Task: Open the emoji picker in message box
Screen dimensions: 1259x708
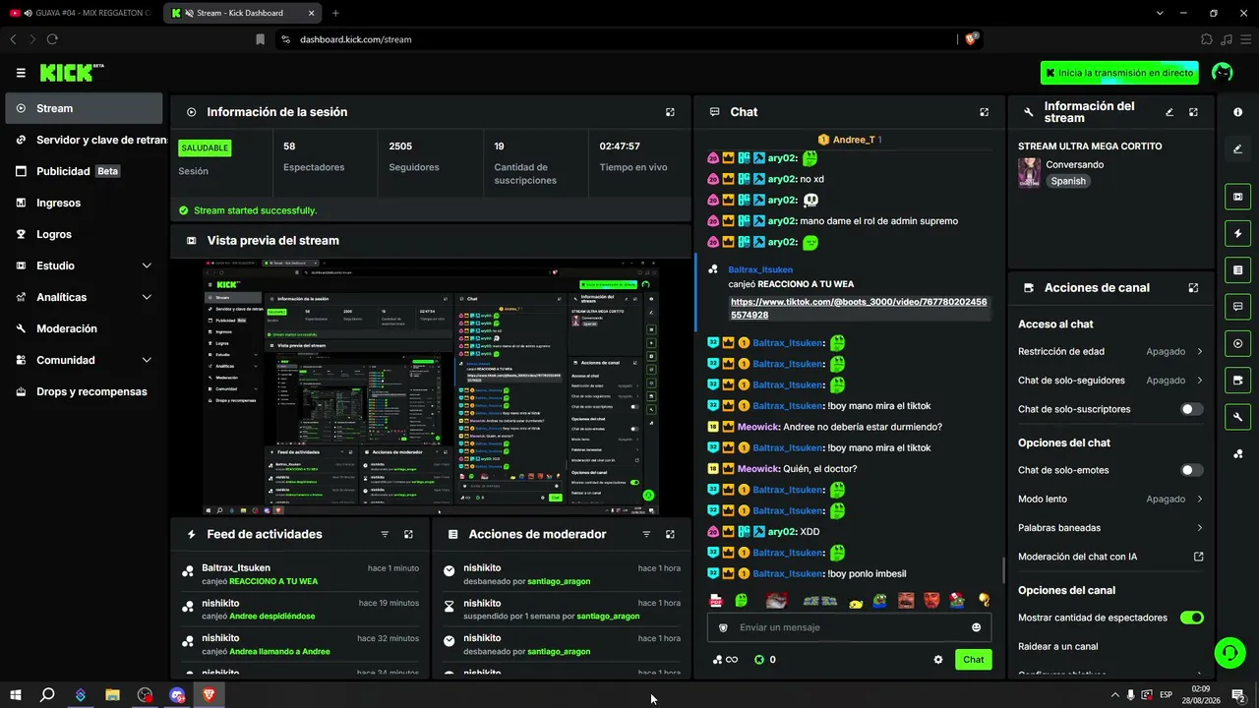Action: coord(976,627)
